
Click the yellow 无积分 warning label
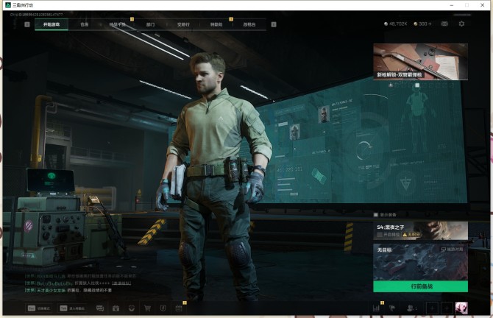click(x=411, y=235)
